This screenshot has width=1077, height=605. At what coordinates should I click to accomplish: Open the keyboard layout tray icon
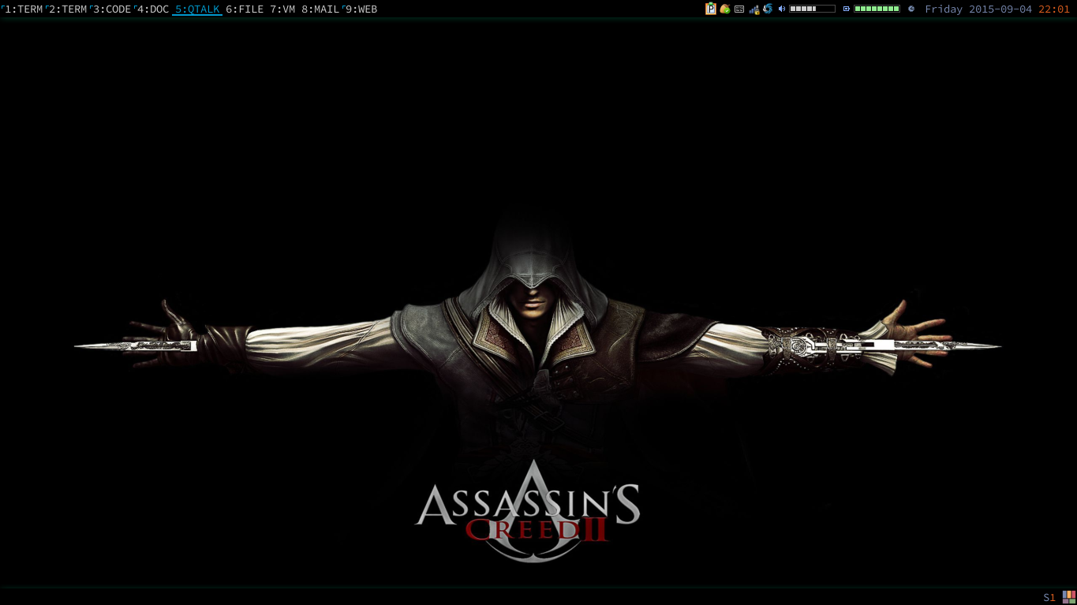(739, 9)
